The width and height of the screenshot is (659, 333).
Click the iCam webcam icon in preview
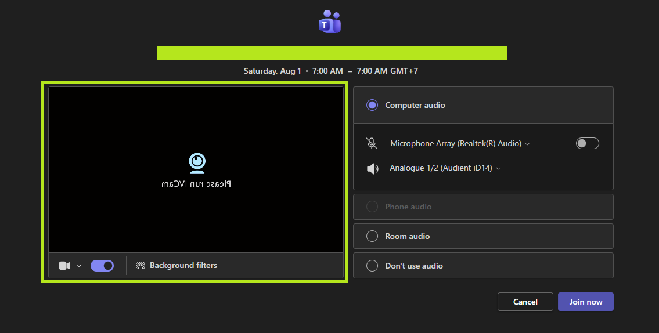coord(197,164)
